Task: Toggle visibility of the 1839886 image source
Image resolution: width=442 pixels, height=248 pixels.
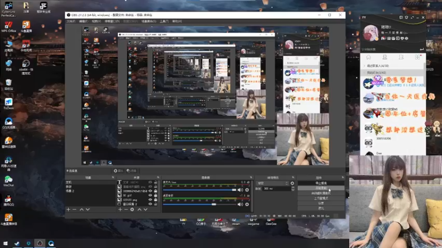Action: 150,191
